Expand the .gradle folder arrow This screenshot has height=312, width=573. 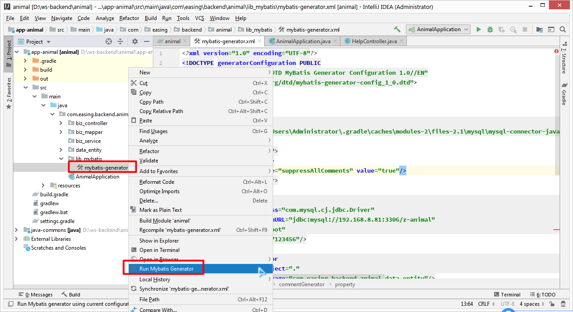25,61
